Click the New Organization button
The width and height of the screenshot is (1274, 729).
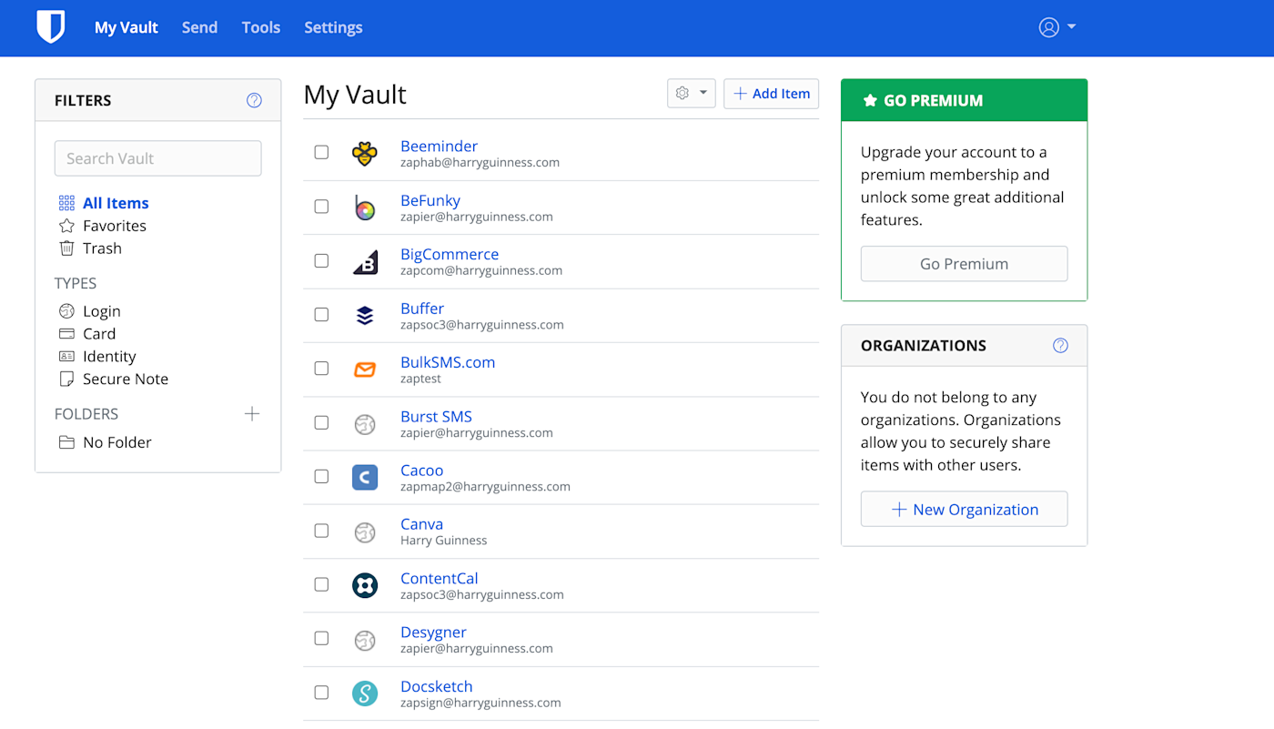pyautogui.click(x=964, y=510)
